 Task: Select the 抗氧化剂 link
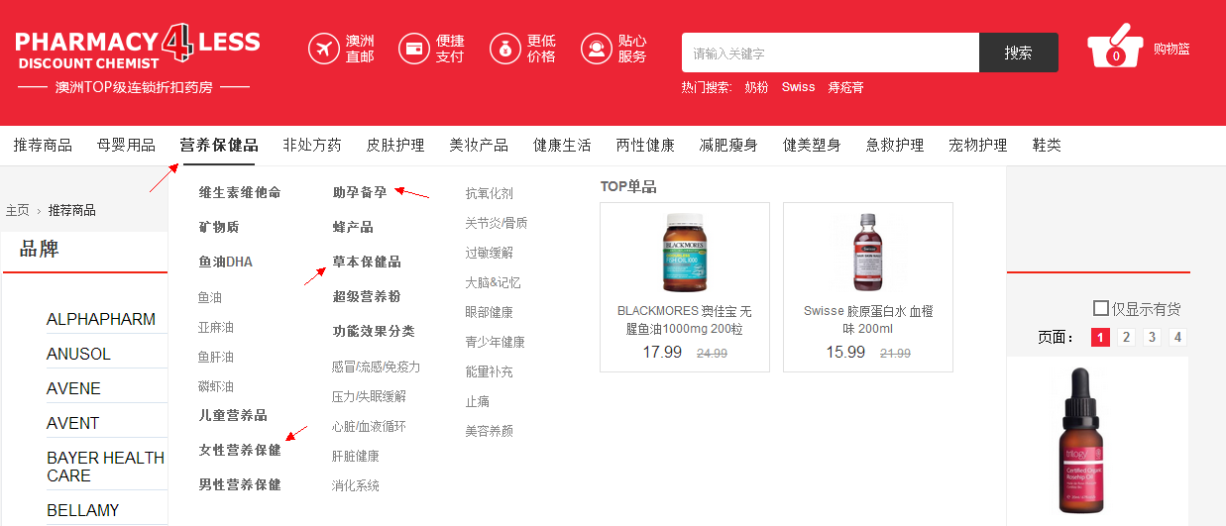coord(490,193)
